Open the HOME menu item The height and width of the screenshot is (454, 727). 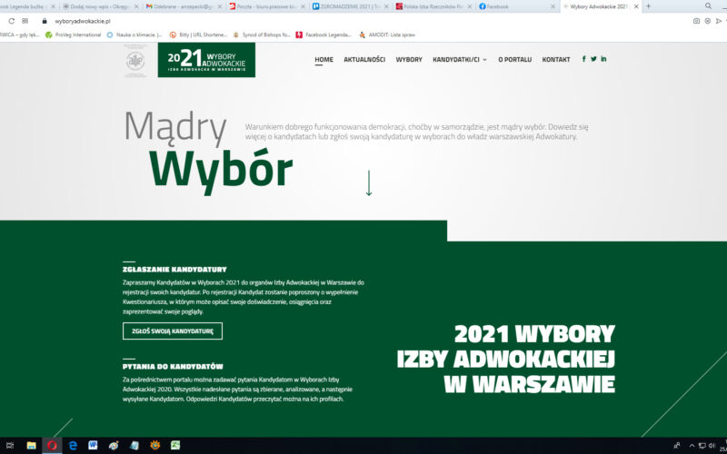click(324, 59)
